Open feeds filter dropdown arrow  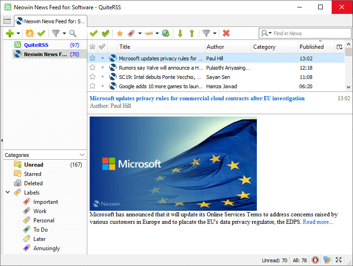(65, 33)
